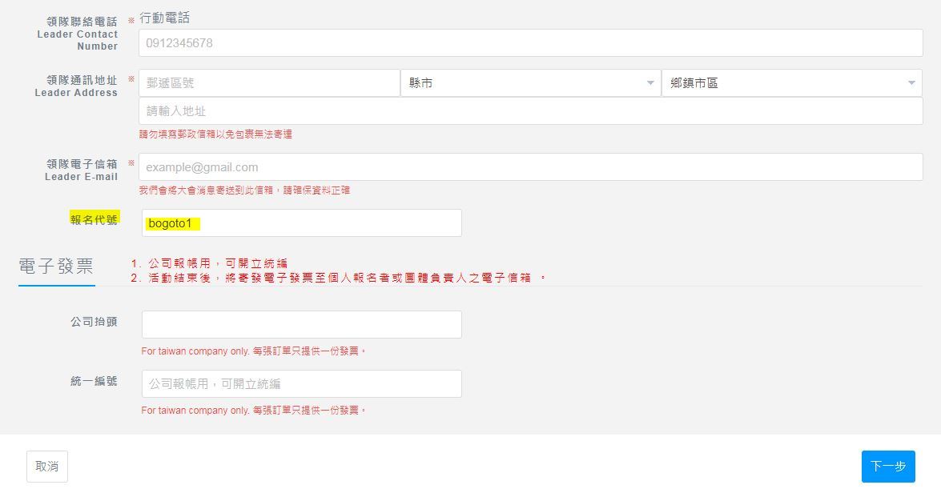Click the 報名代號 field containing bogoto1
Screen dimensions: 941x497
point(301,223)
